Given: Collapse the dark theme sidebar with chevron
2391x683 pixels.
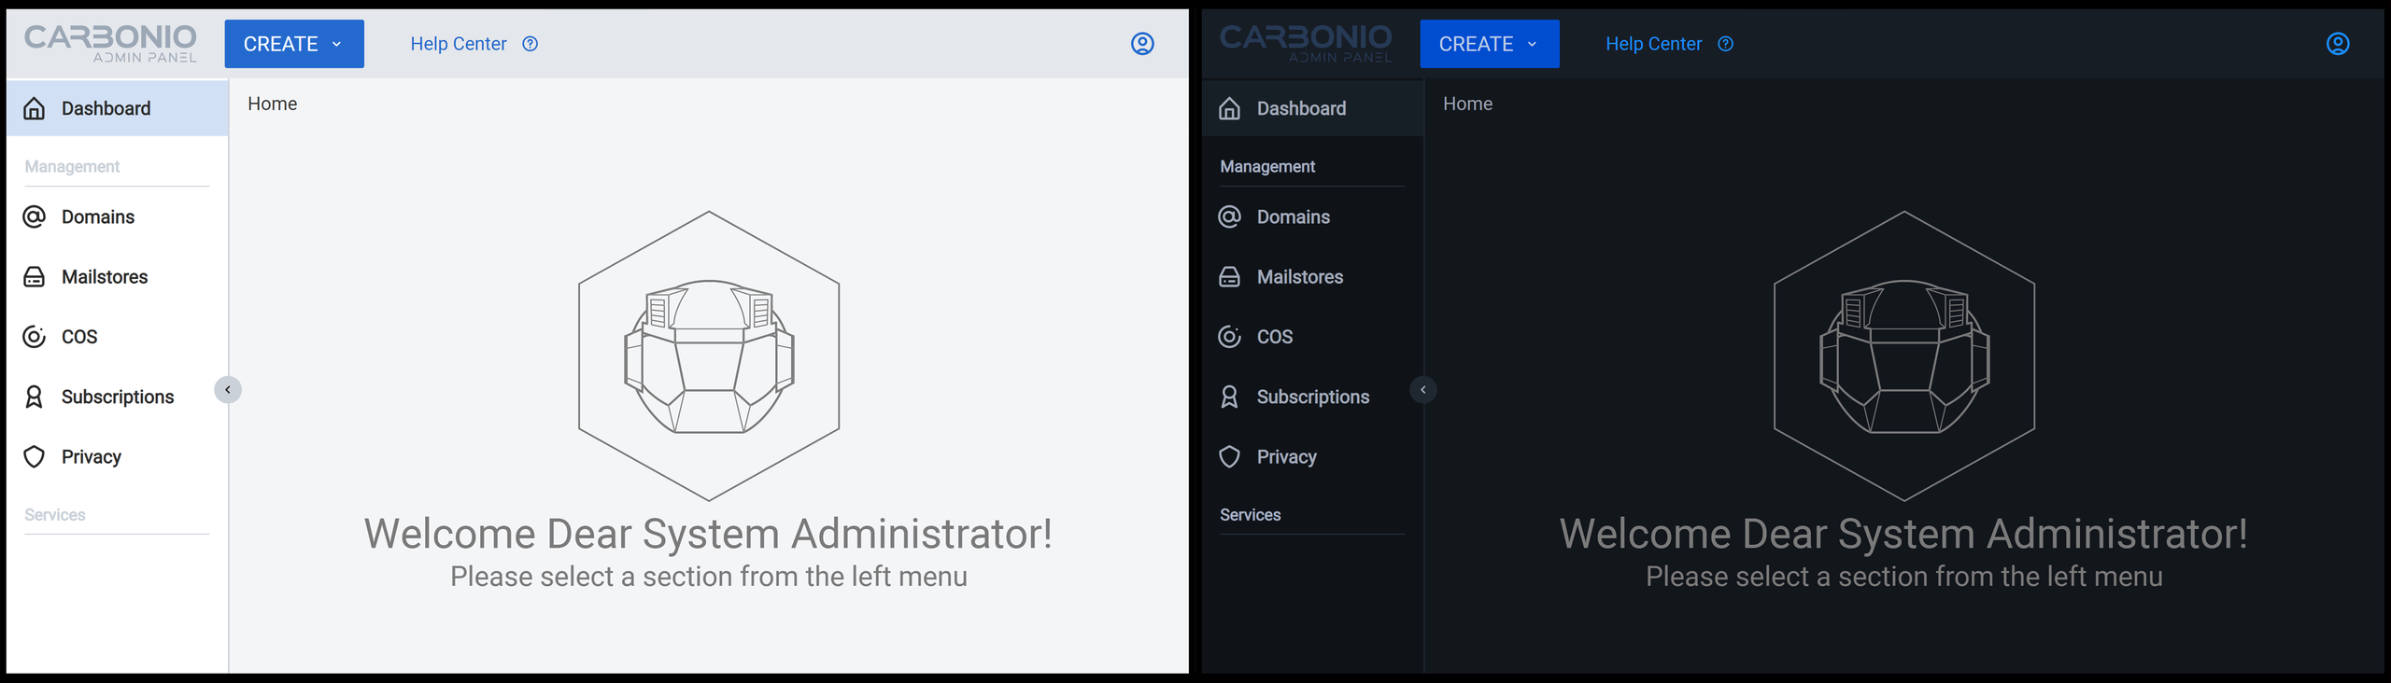Looking at the screenshot, I should pyautogui.click(x=1422, y=390).
